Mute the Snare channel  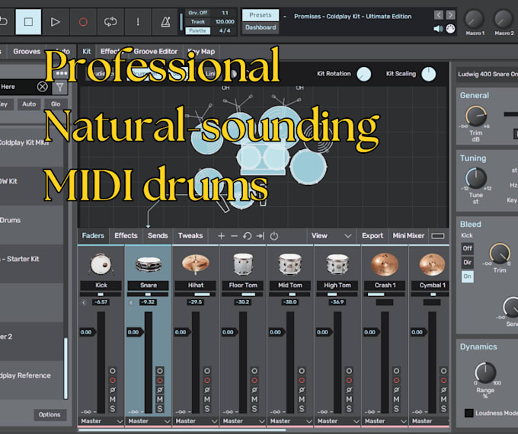tap(160, 399)
